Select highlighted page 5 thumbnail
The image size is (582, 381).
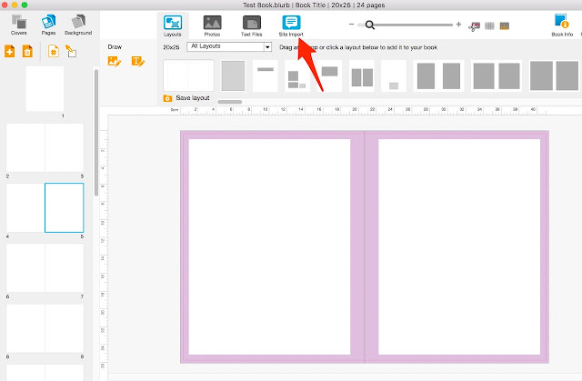65,207
